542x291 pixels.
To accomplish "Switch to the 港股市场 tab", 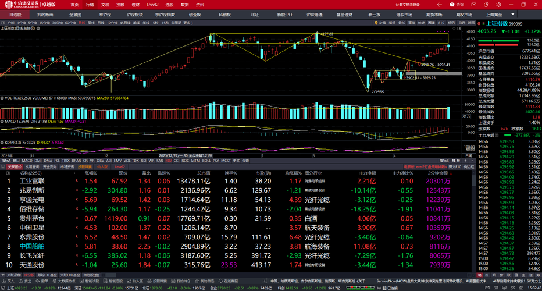I will 404,15.
